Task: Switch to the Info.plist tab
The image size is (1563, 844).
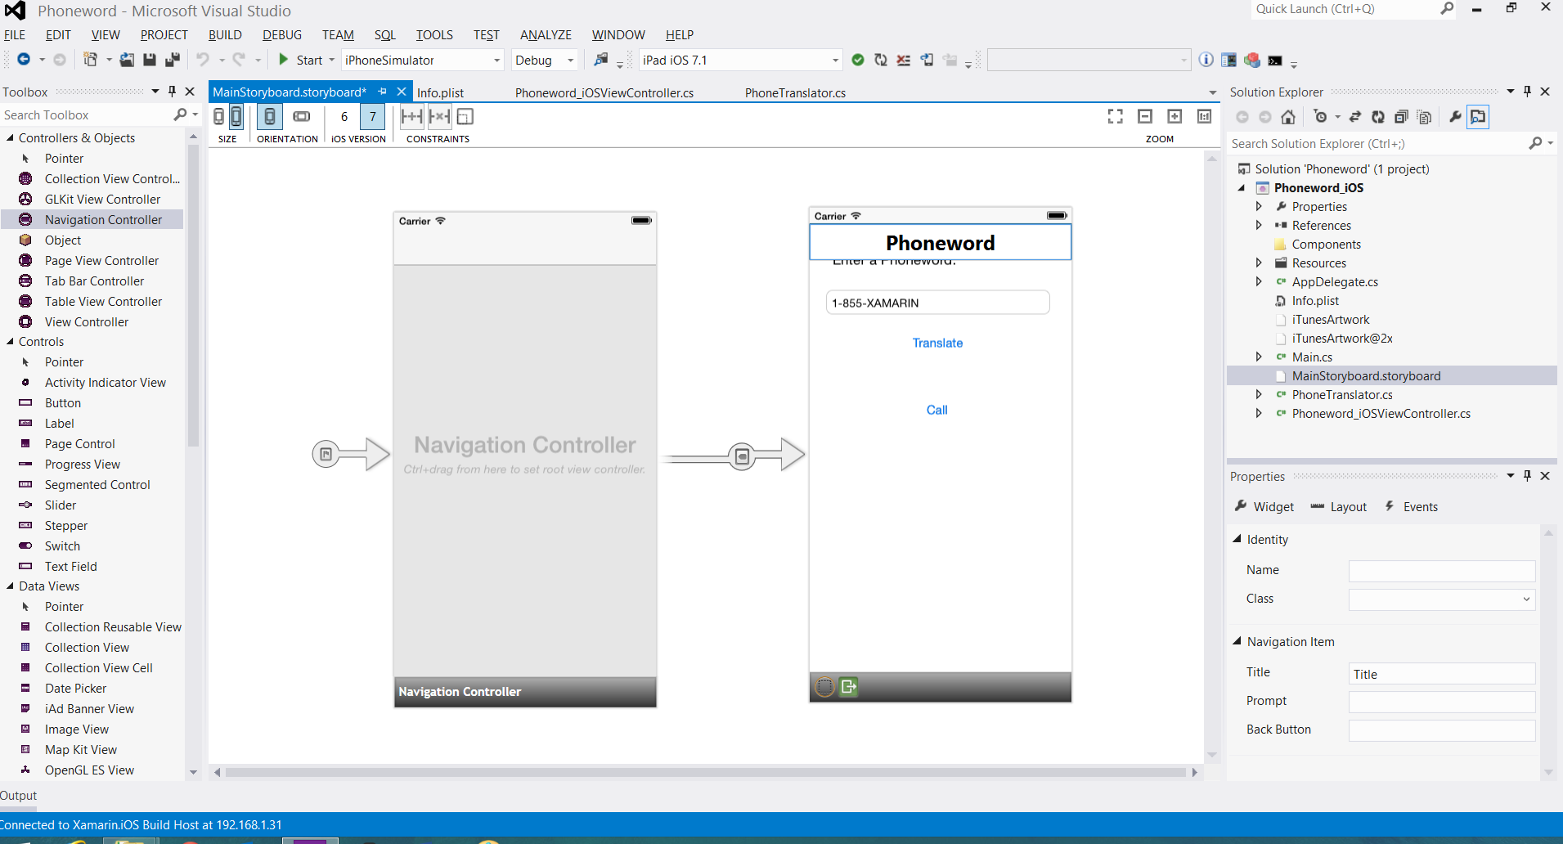Action: 440,92
